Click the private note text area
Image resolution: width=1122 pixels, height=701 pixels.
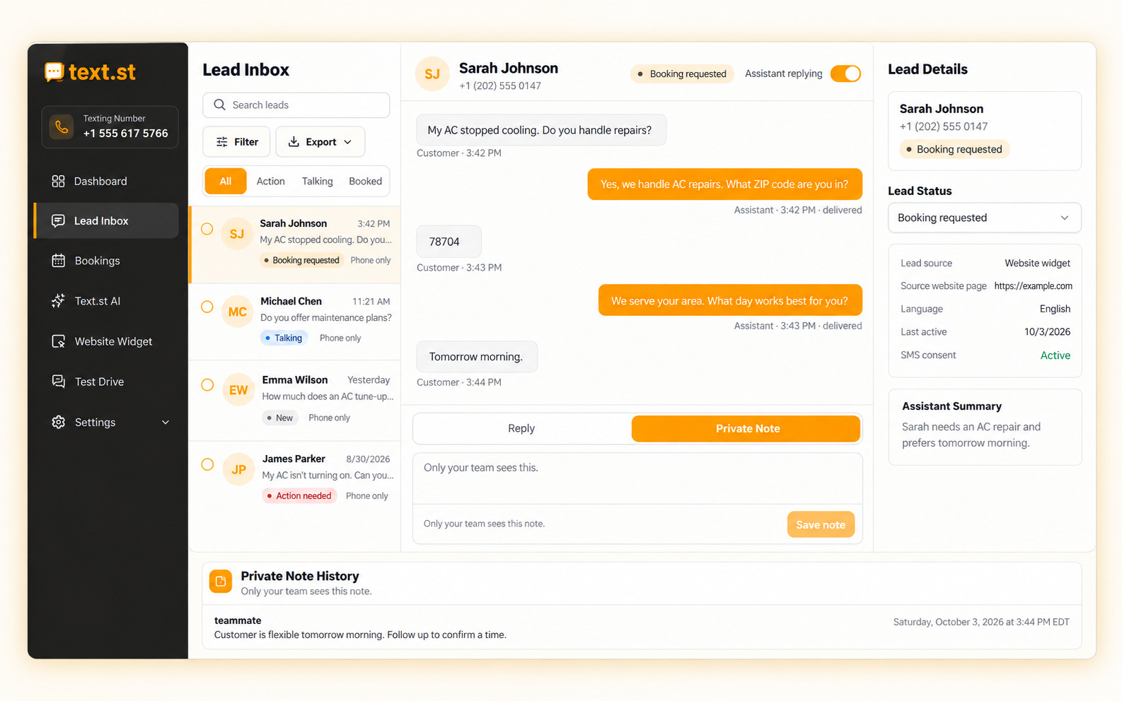point(637,478)
